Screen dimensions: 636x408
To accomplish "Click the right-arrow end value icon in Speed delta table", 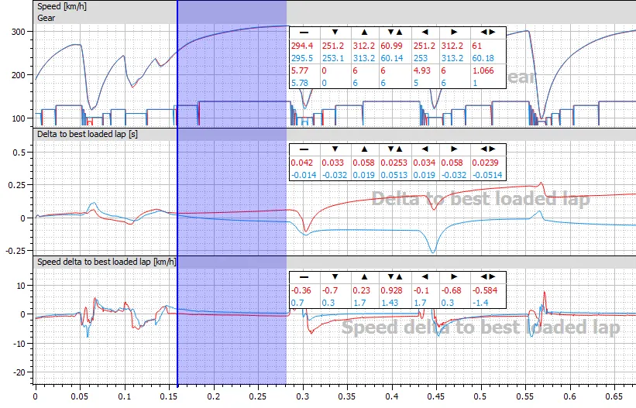I will pyautogui.click(x=454, y=277).
